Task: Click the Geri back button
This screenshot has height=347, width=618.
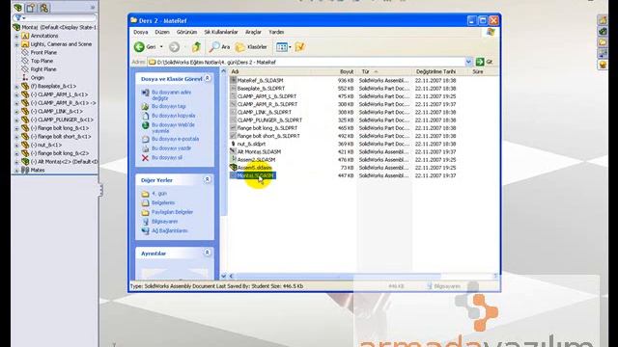Action: point(145,47)
